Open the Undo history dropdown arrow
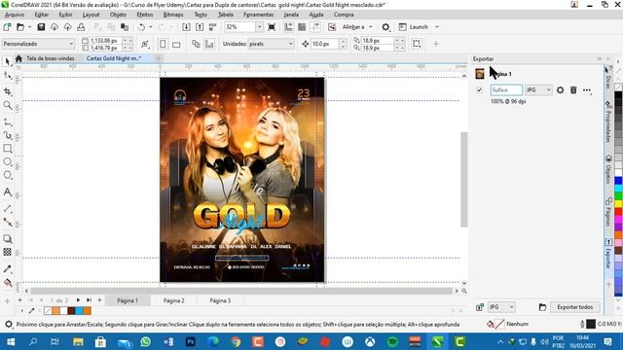The height and width of the screenshot is (350, 623). point(150,27)
